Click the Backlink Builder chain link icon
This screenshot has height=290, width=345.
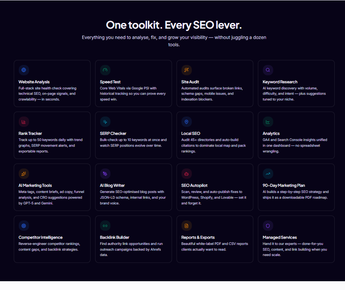pyautogui.click(x=105, y=226)
